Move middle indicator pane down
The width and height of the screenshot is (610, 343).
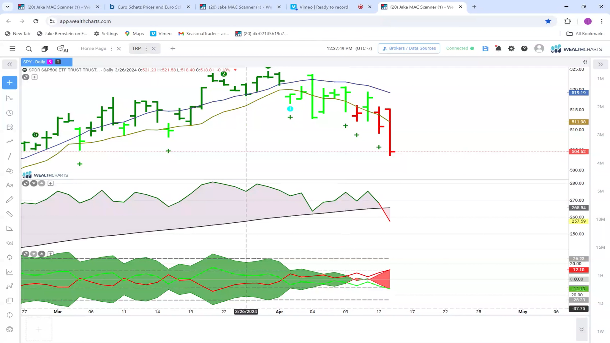coord(34,183)
